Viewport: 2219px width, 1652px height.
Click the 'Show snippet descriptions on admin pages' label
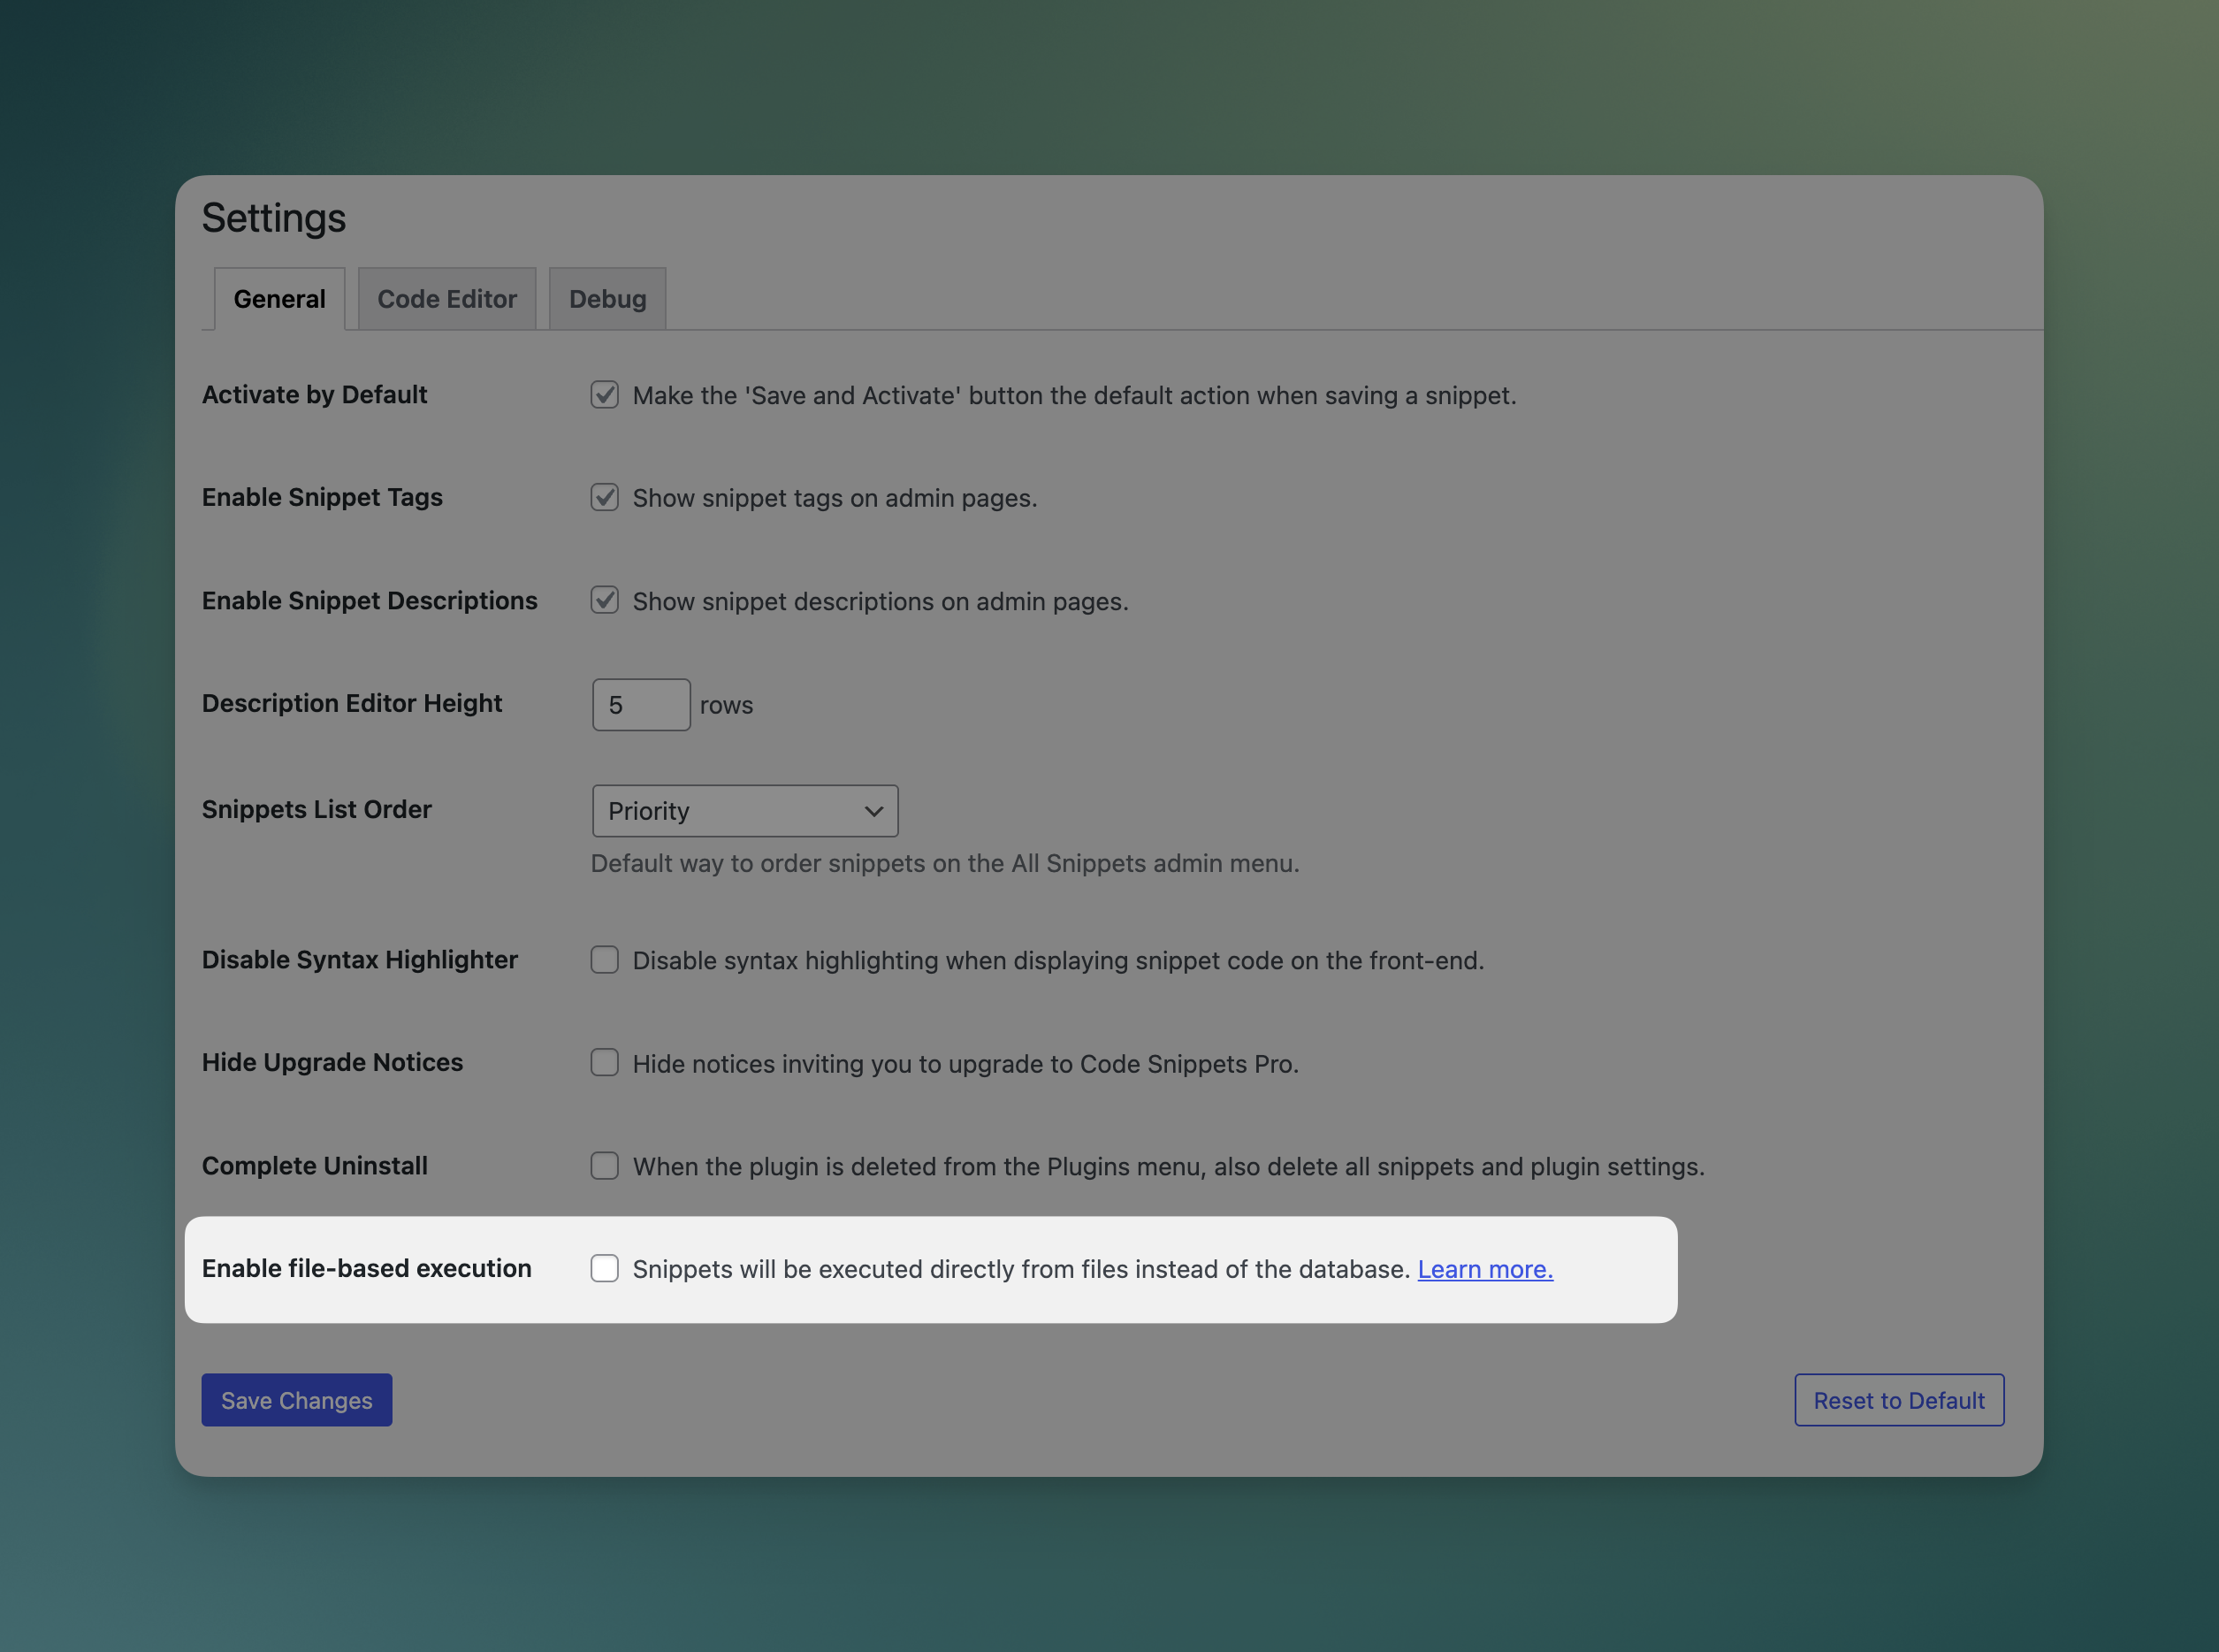(x=880, y=601)
